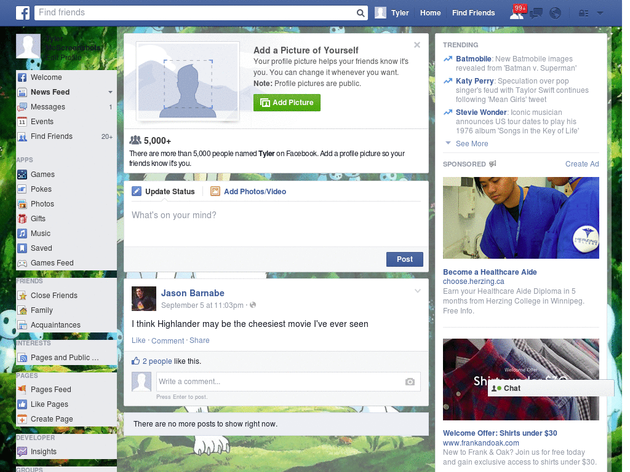Click the blue Post button

coord(405,259)
